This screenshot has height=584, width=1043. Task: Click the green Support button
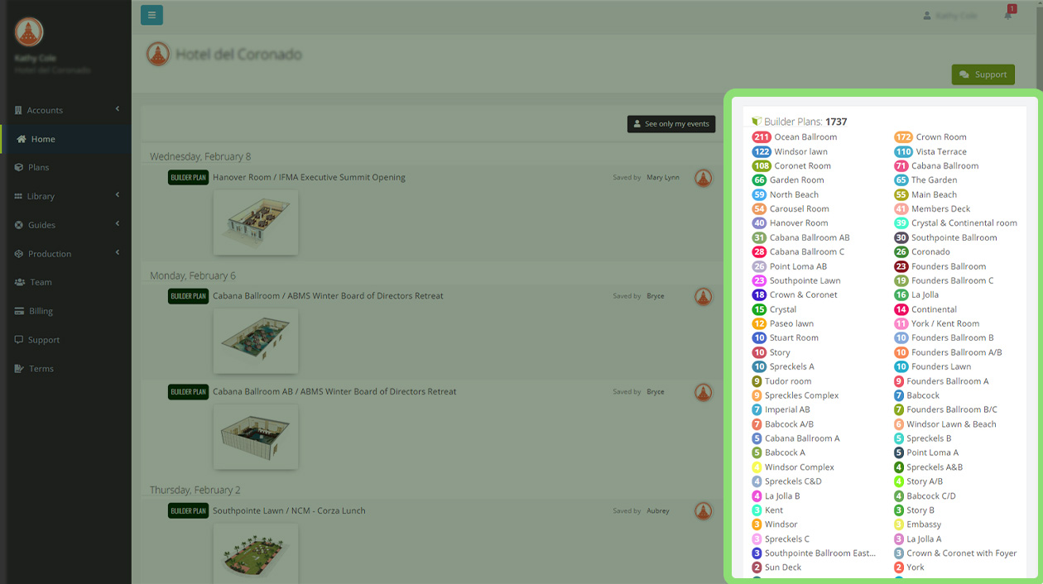[x=983, y=74]
